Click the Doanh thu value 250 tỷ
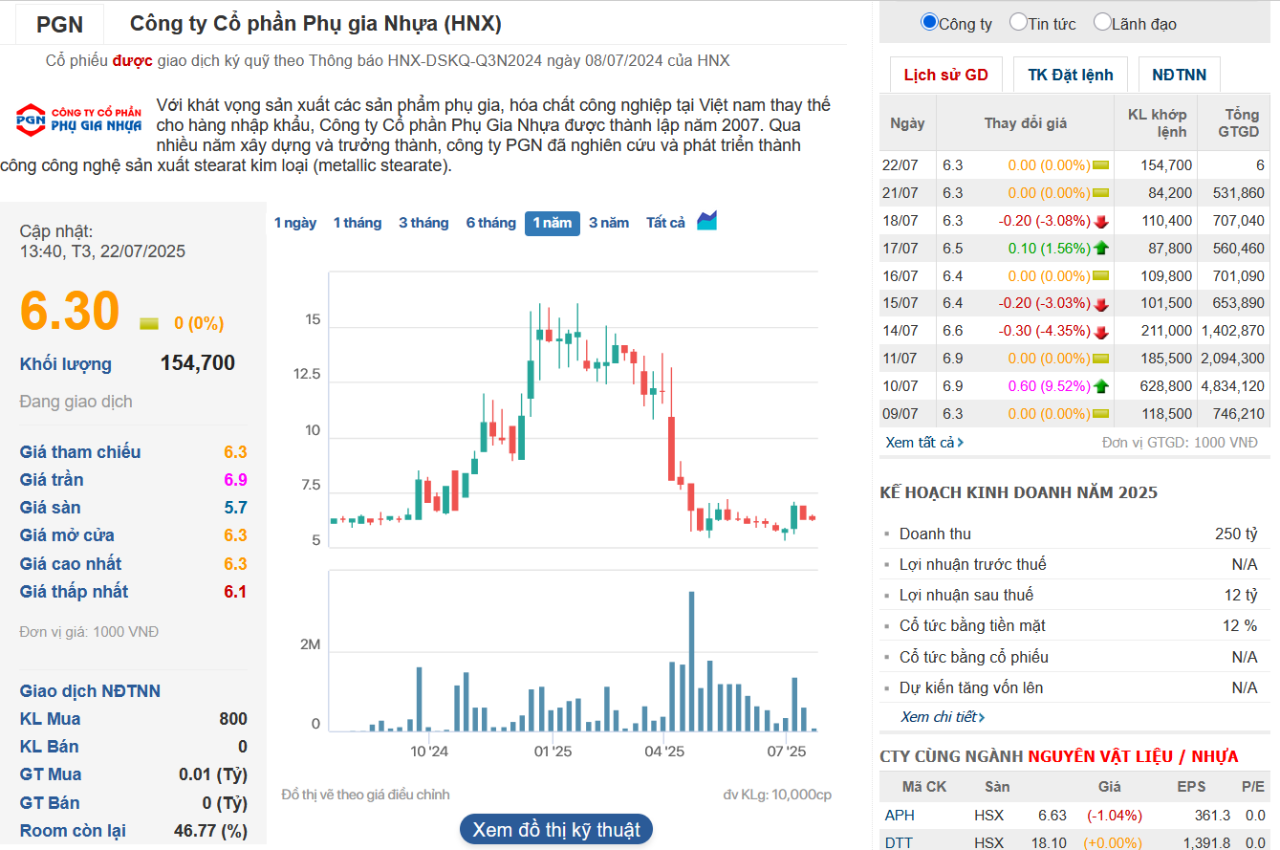 point(1236,534)
